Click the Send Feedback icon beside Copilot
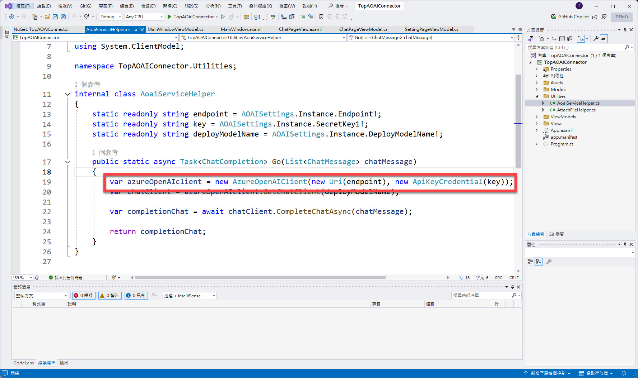 pos(604,17)
